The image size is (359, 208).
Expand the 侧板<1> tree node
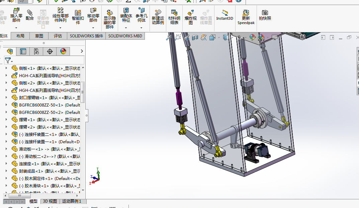tap(6, 68)
